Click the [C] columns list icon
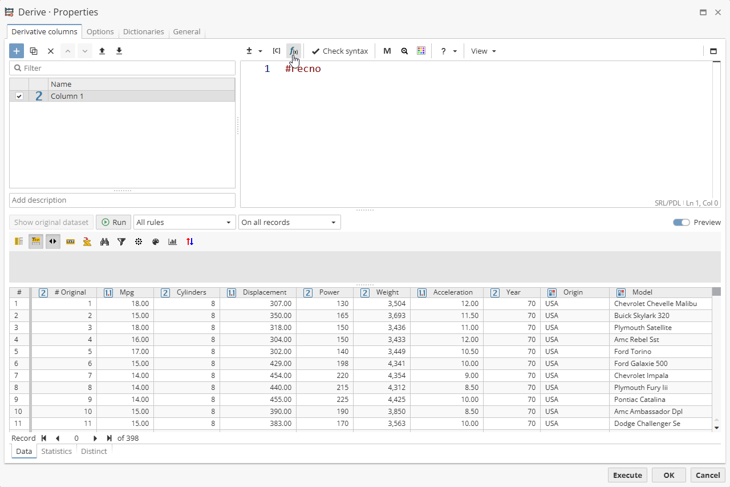 pyautogui.click(x=277, y=51)
